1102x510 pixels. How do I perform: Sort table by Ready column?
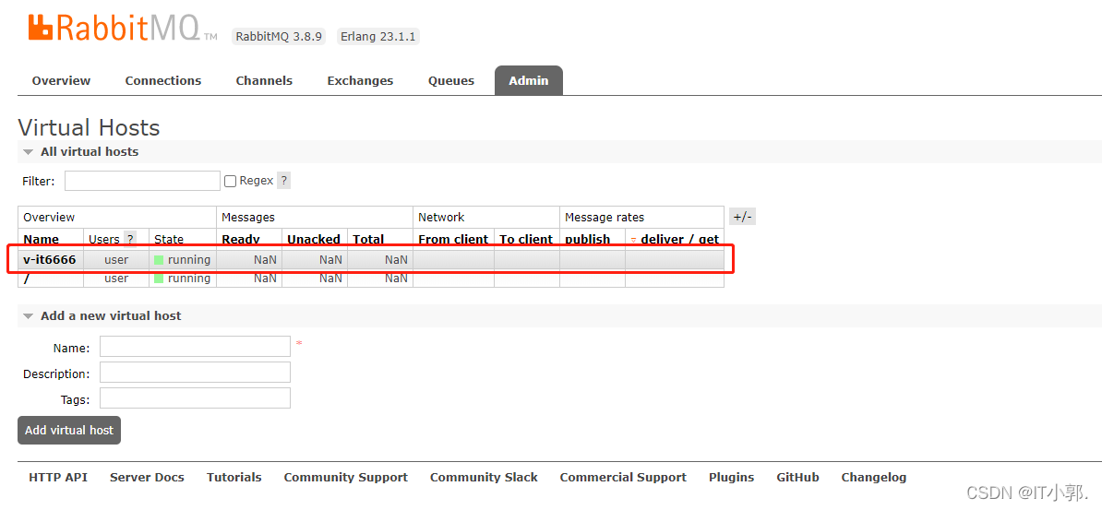pos(241,239)
